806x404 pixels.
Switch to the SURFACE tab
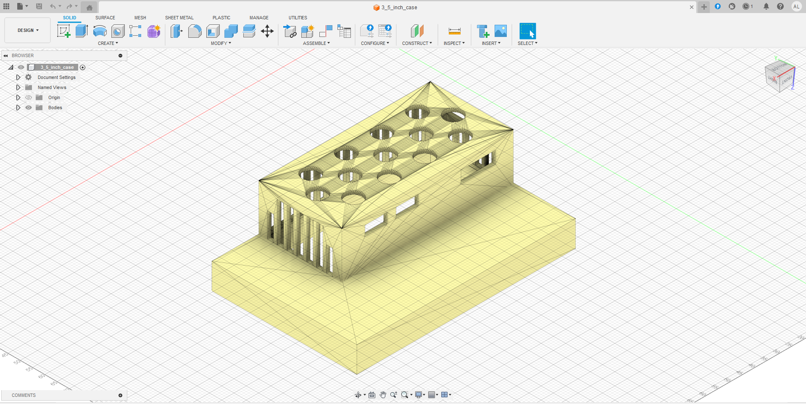[x=105, y=18]
